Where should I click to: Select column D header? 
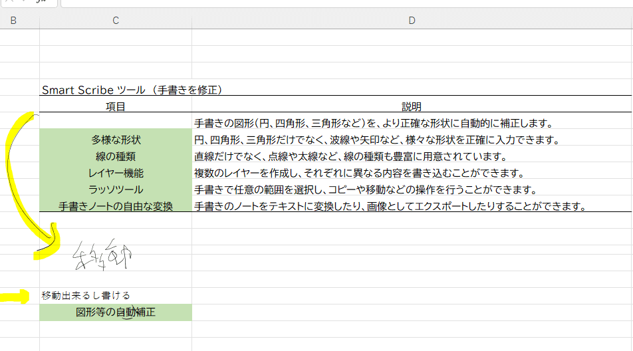412,21
